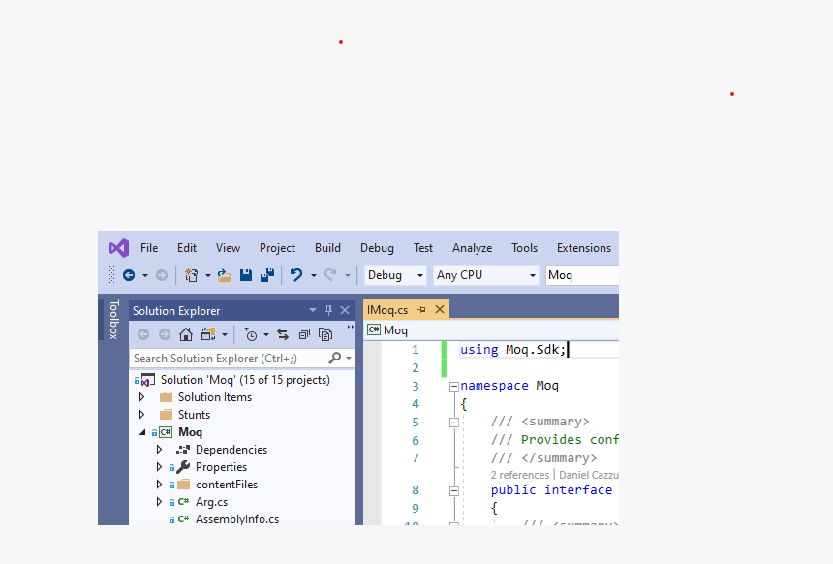Toggle auto-hide pin on Solution Explorer
833x564 pixels.
point(329,310)
